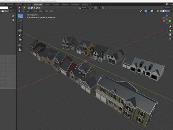
Task: Switch to the Texture Paint workspace tab
Action: tap(38, 5)
